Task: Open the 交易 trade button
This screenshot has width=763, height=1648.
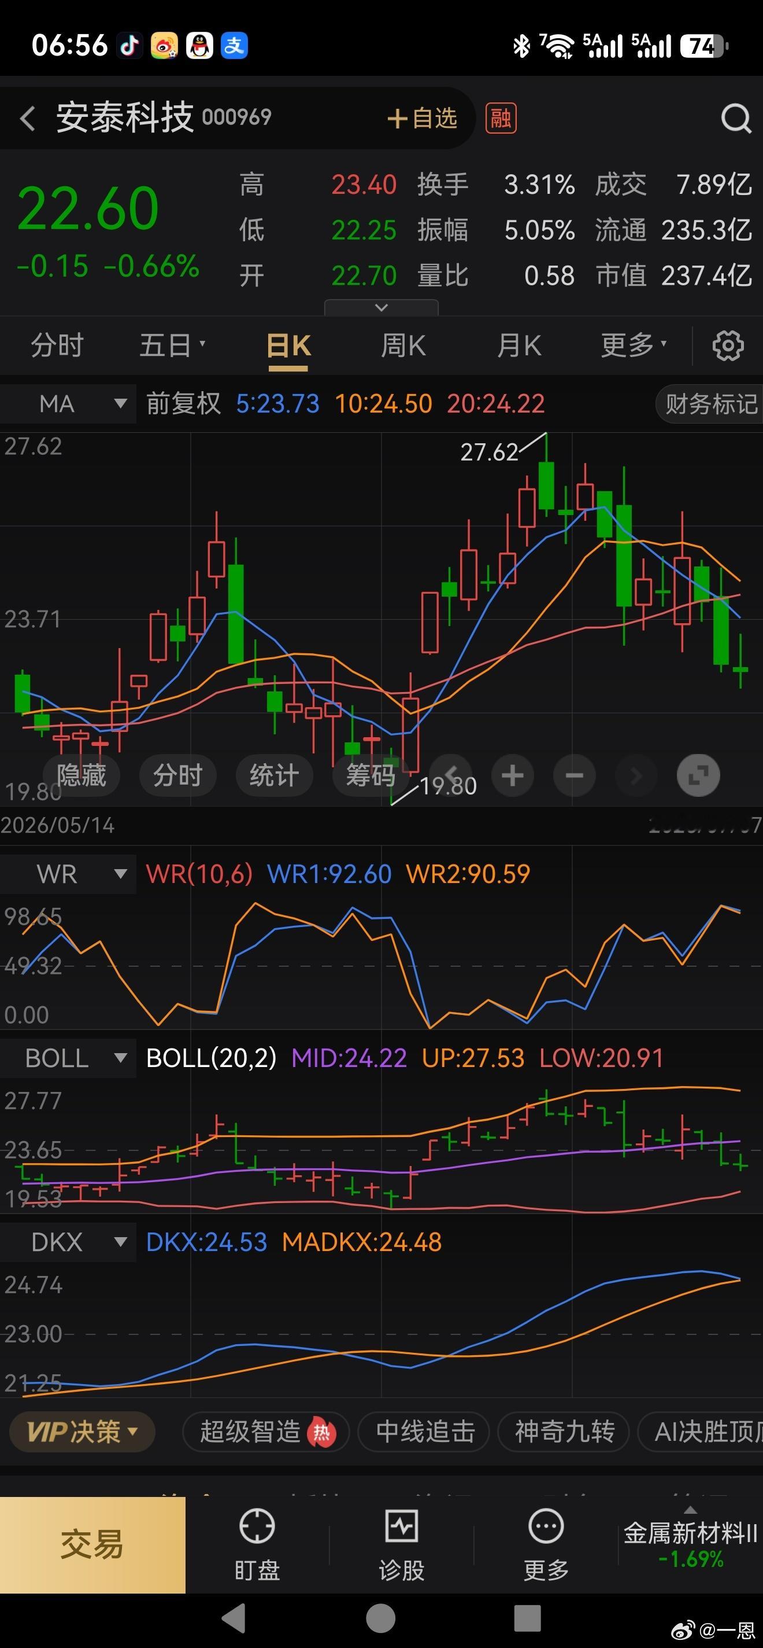Action: point(92,1545)
